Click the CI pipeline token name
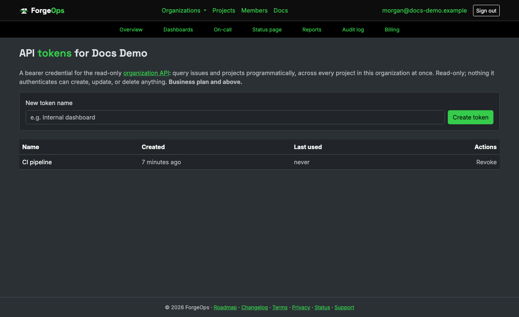This screenshot has width=519, height=317. [37, 162]
